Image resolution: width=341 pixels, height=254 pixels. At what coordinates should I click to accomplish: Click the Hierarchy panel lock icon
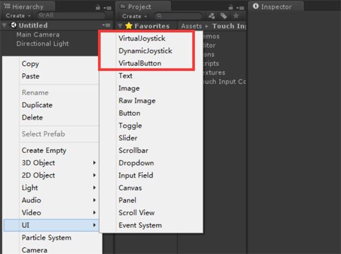(x=98, y=7)
